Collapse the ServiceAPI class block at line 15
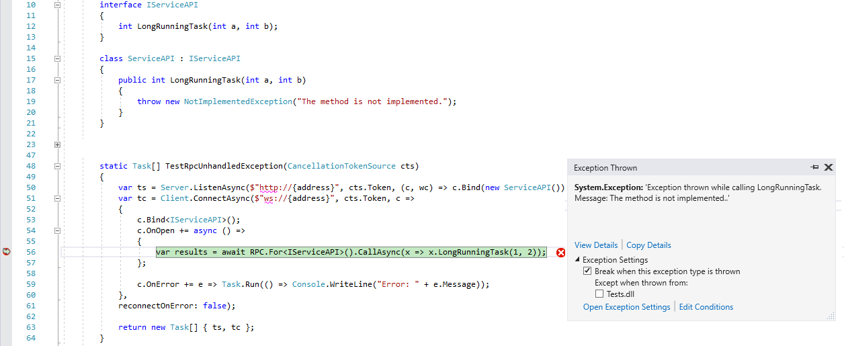Screen dimensions: 844x346 (x=57, y=58)
